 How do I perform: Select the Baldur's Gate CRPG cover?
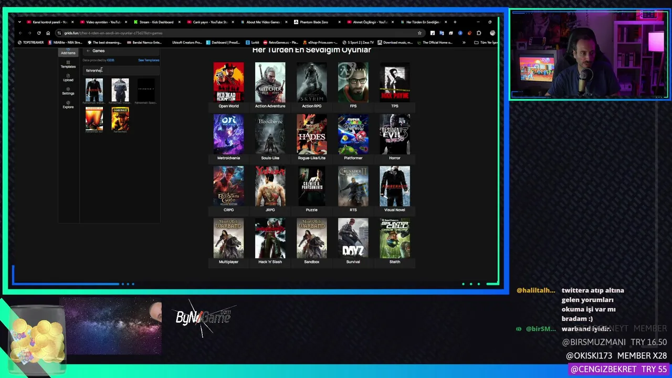228,186
